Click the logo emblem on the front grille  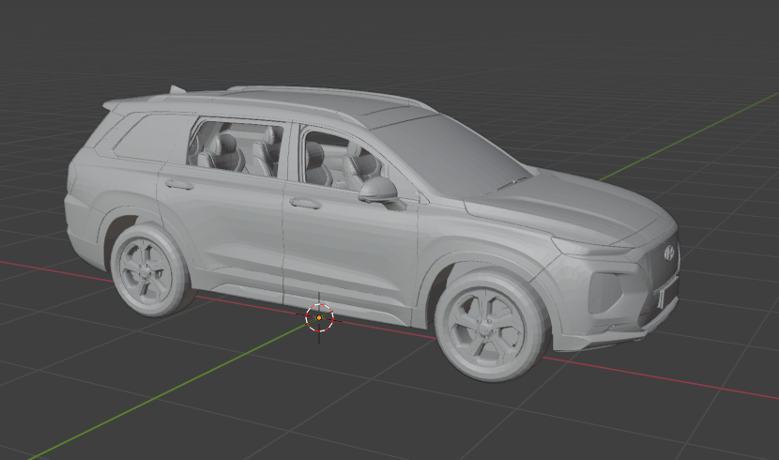tap(669, 253)
